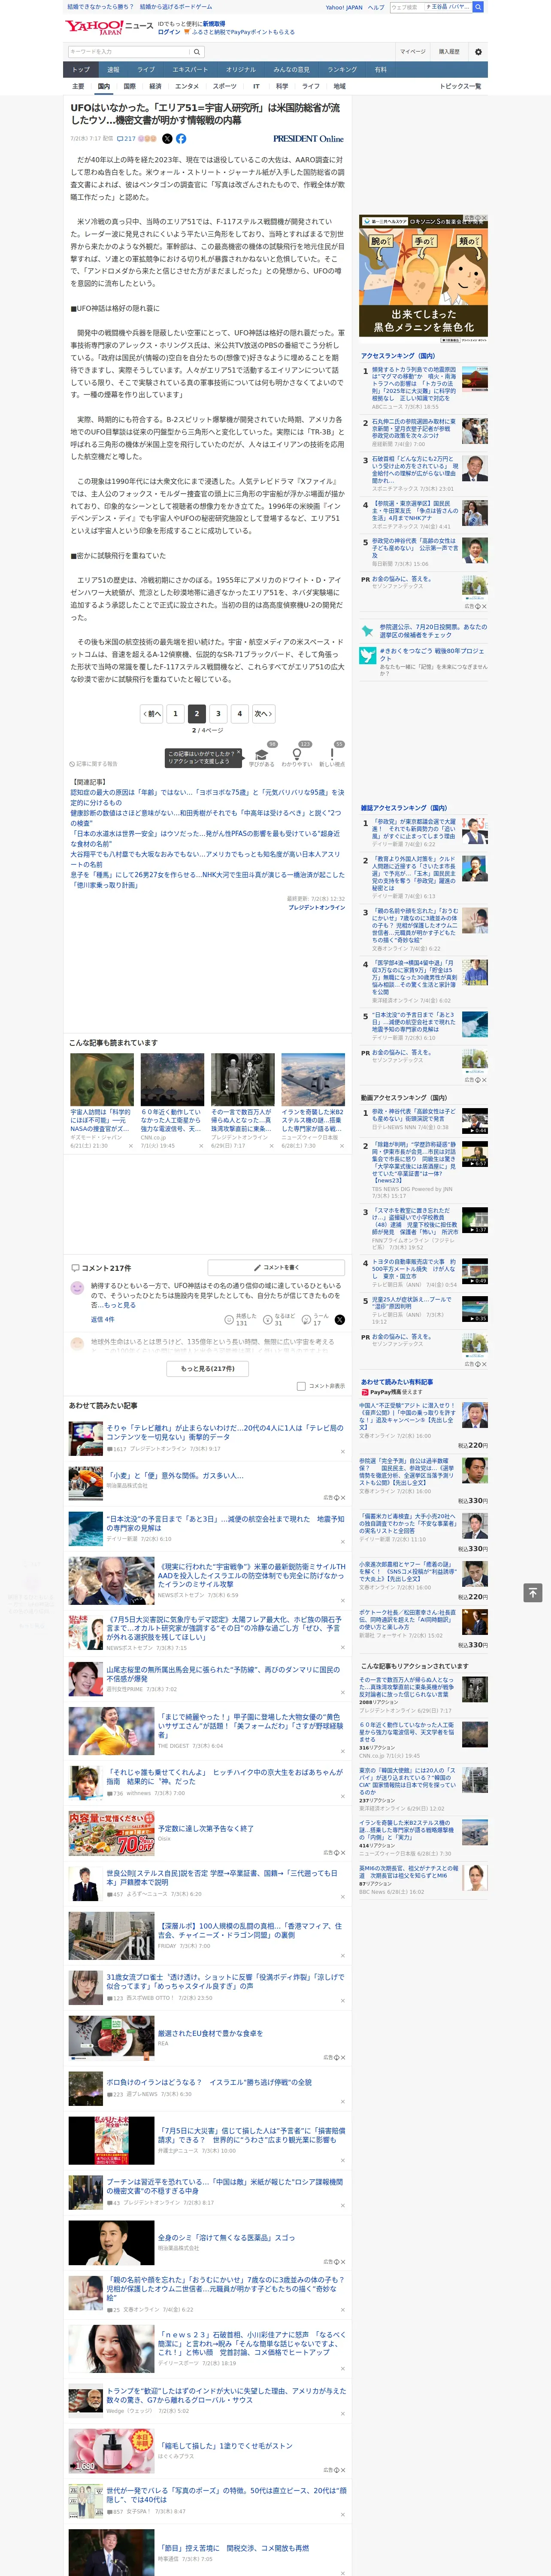Toggle コメント非表示 checkbox
This screenshot has width=551, height=2576.
tap(301, 1386)
